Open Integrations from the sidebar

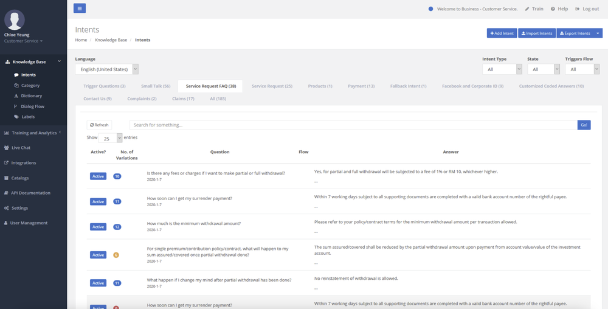[23, 163]
